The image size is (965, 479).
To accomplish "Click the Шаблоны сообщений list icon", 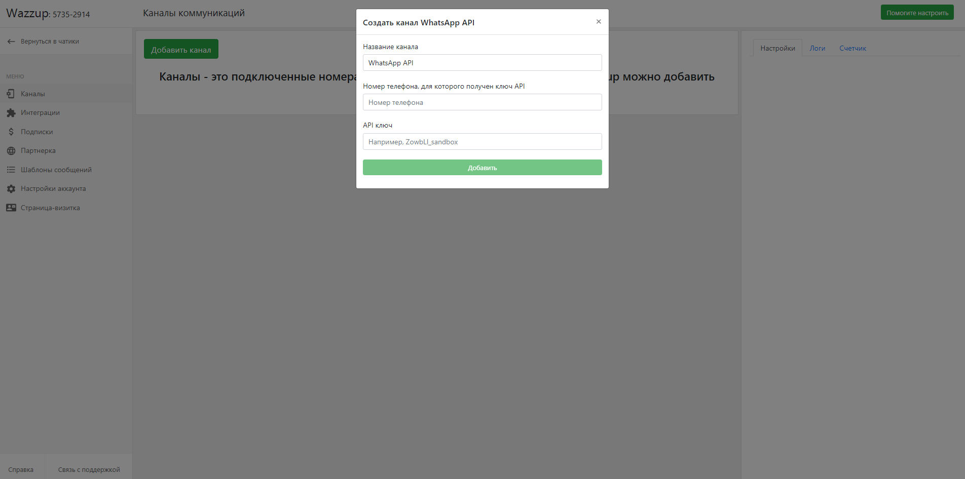I will 11,170.
